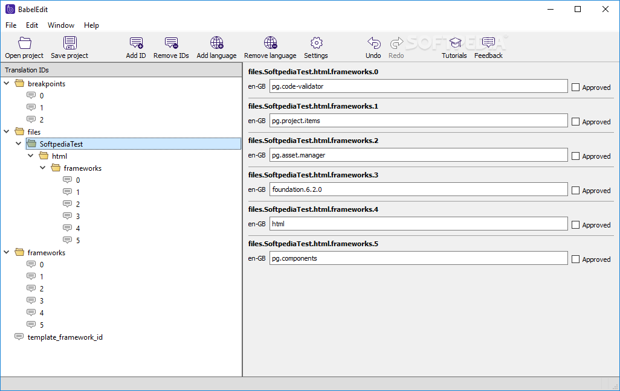The image size is (620, 391).
Task: Open the File menu
Action: click(x=11, y=25)
